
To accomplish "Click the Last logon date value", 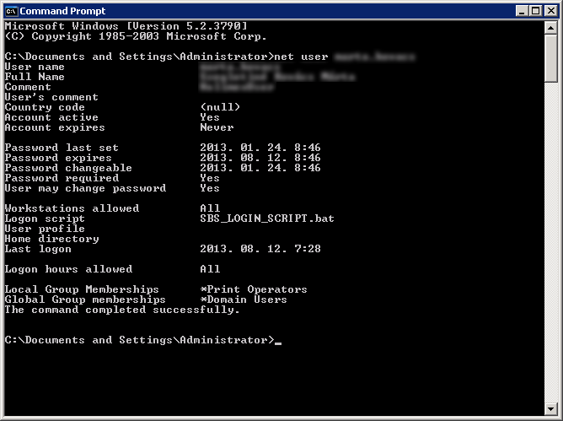I will (260, 249).
